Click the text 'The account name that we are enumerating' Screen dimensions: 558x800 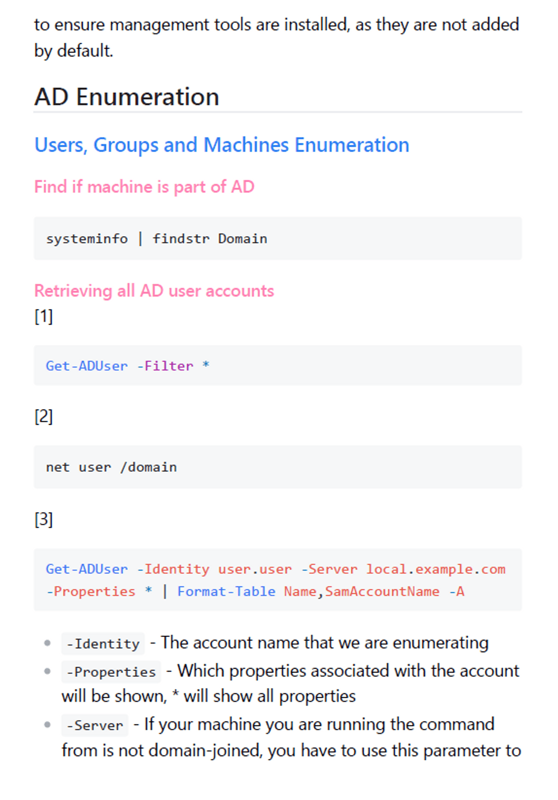click(324, 643)
